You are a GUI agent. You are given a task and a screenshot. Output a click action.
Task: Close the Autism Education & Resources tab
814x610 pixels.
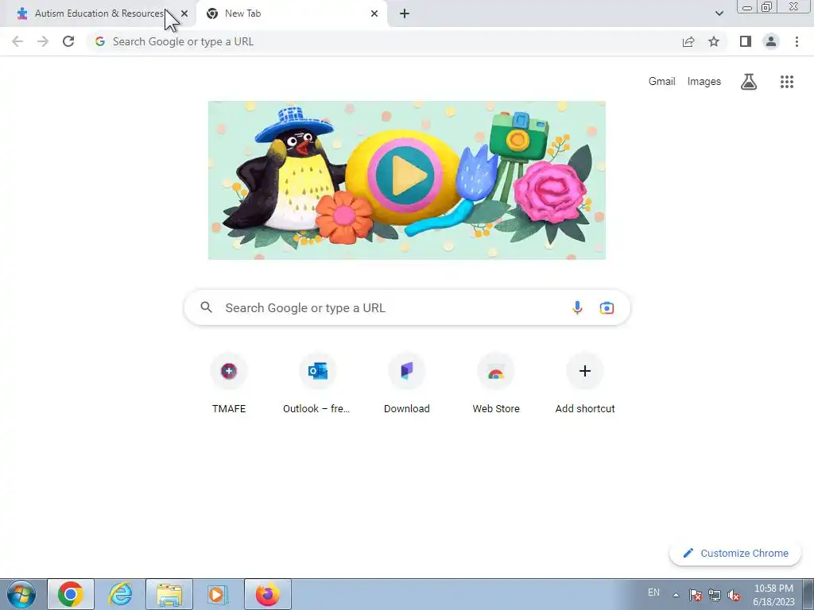tap(184, 14)
